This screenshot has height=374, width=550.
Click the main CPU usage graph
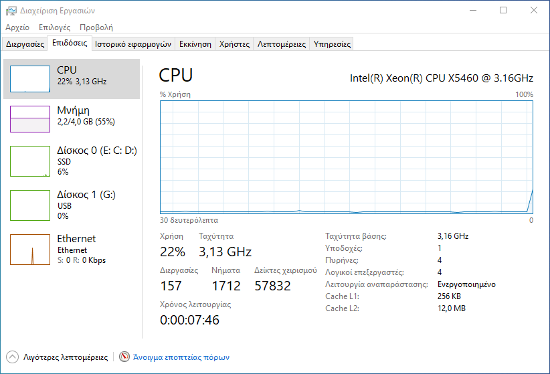347,157
